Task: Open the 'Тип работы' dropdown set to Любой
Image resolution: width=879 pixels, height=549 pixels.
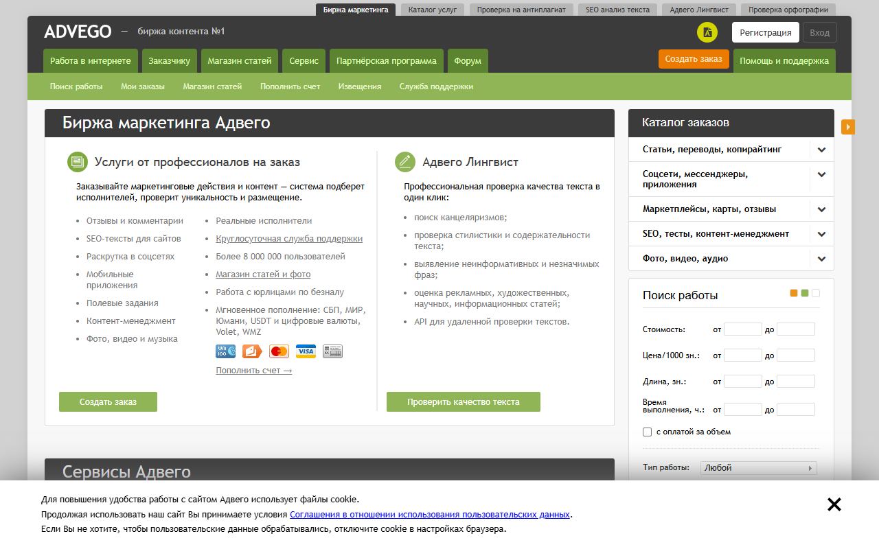Action: pos(759,468)
